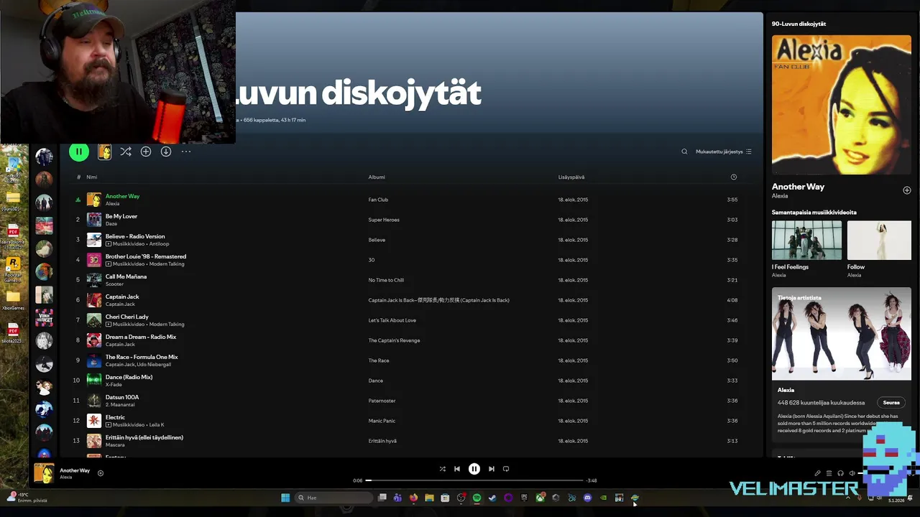
Task: Open the first library sidebar item
Action: [x=44, y=156]
